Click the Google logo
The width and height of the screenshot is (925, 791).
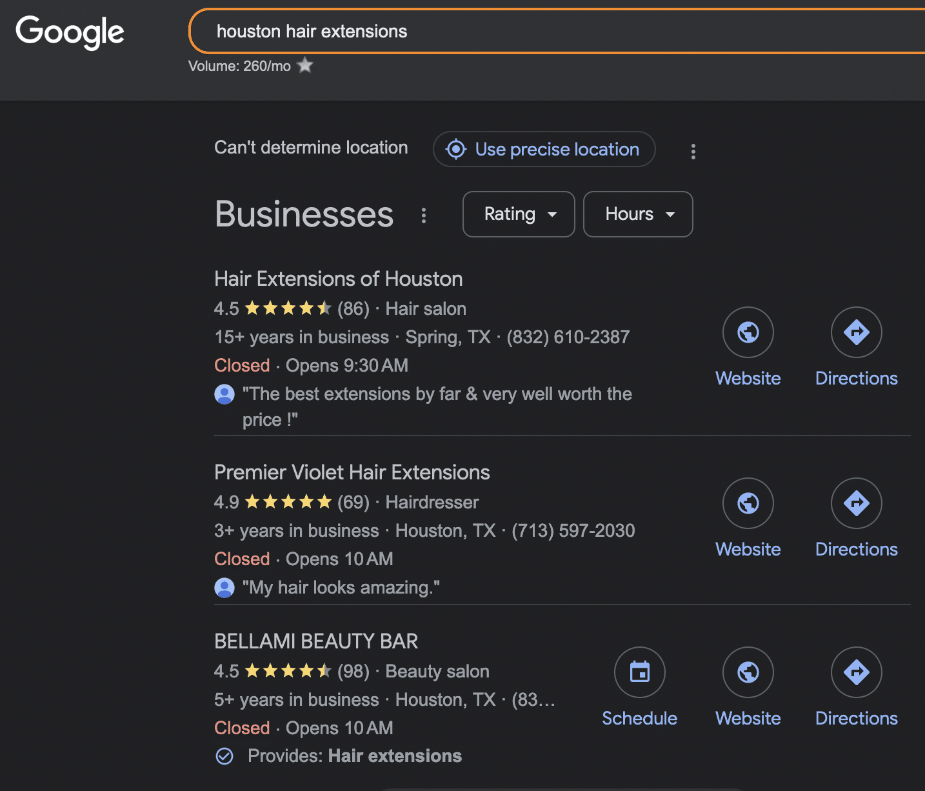(70, 32)
